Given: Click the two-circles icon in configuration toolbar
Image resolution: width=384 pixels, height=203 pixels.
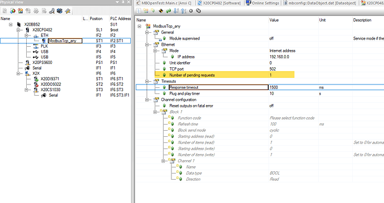Looking at the screenshot, I should pos(199,11).
